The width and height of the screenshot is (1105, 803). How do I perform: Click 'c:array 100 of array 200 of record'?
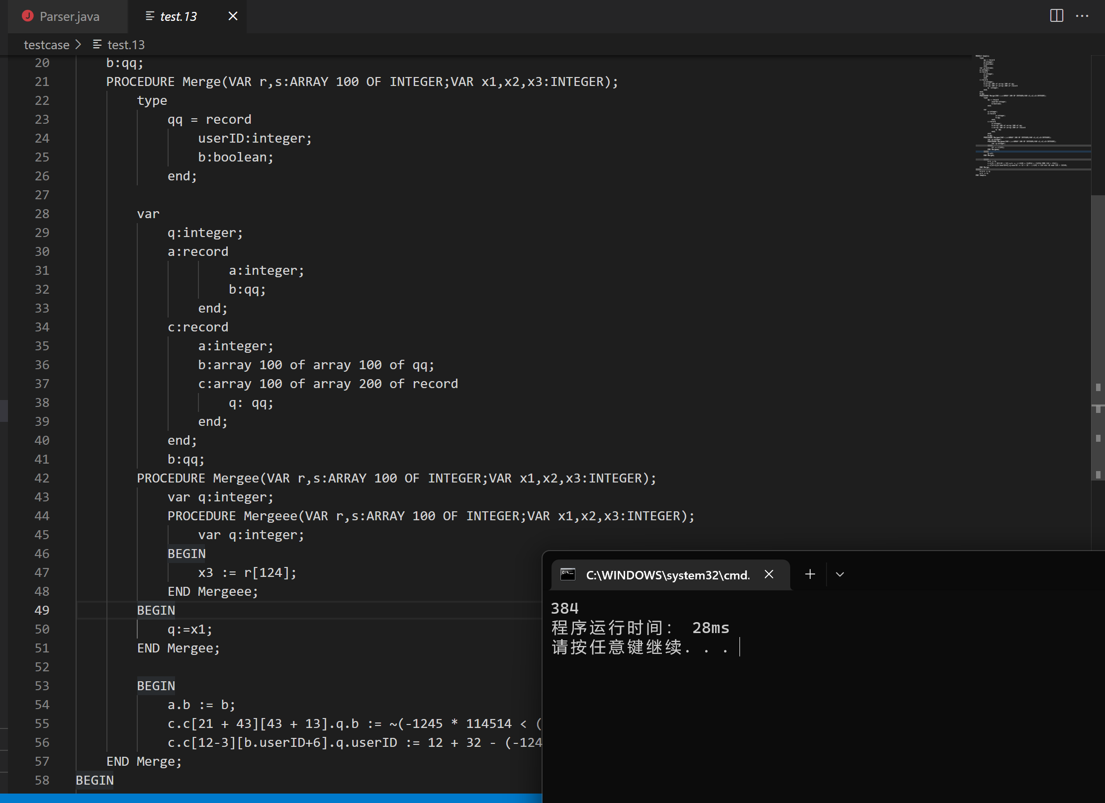[x=328, y=384]
